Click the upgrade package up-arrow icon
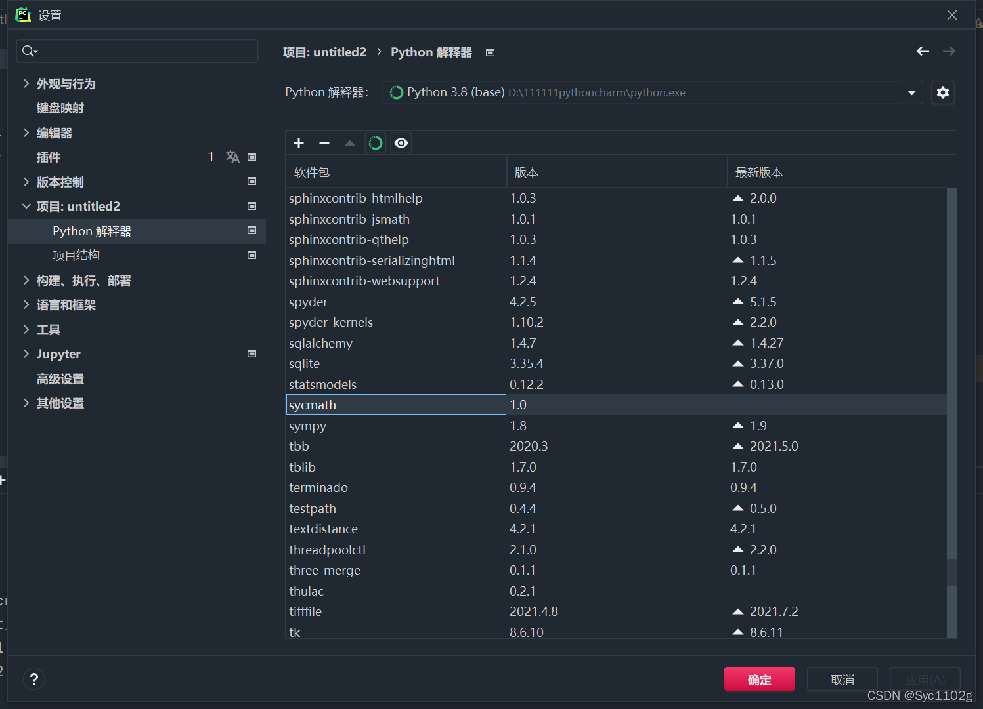Screen dimensions: 983x709 tap(350, 143)
